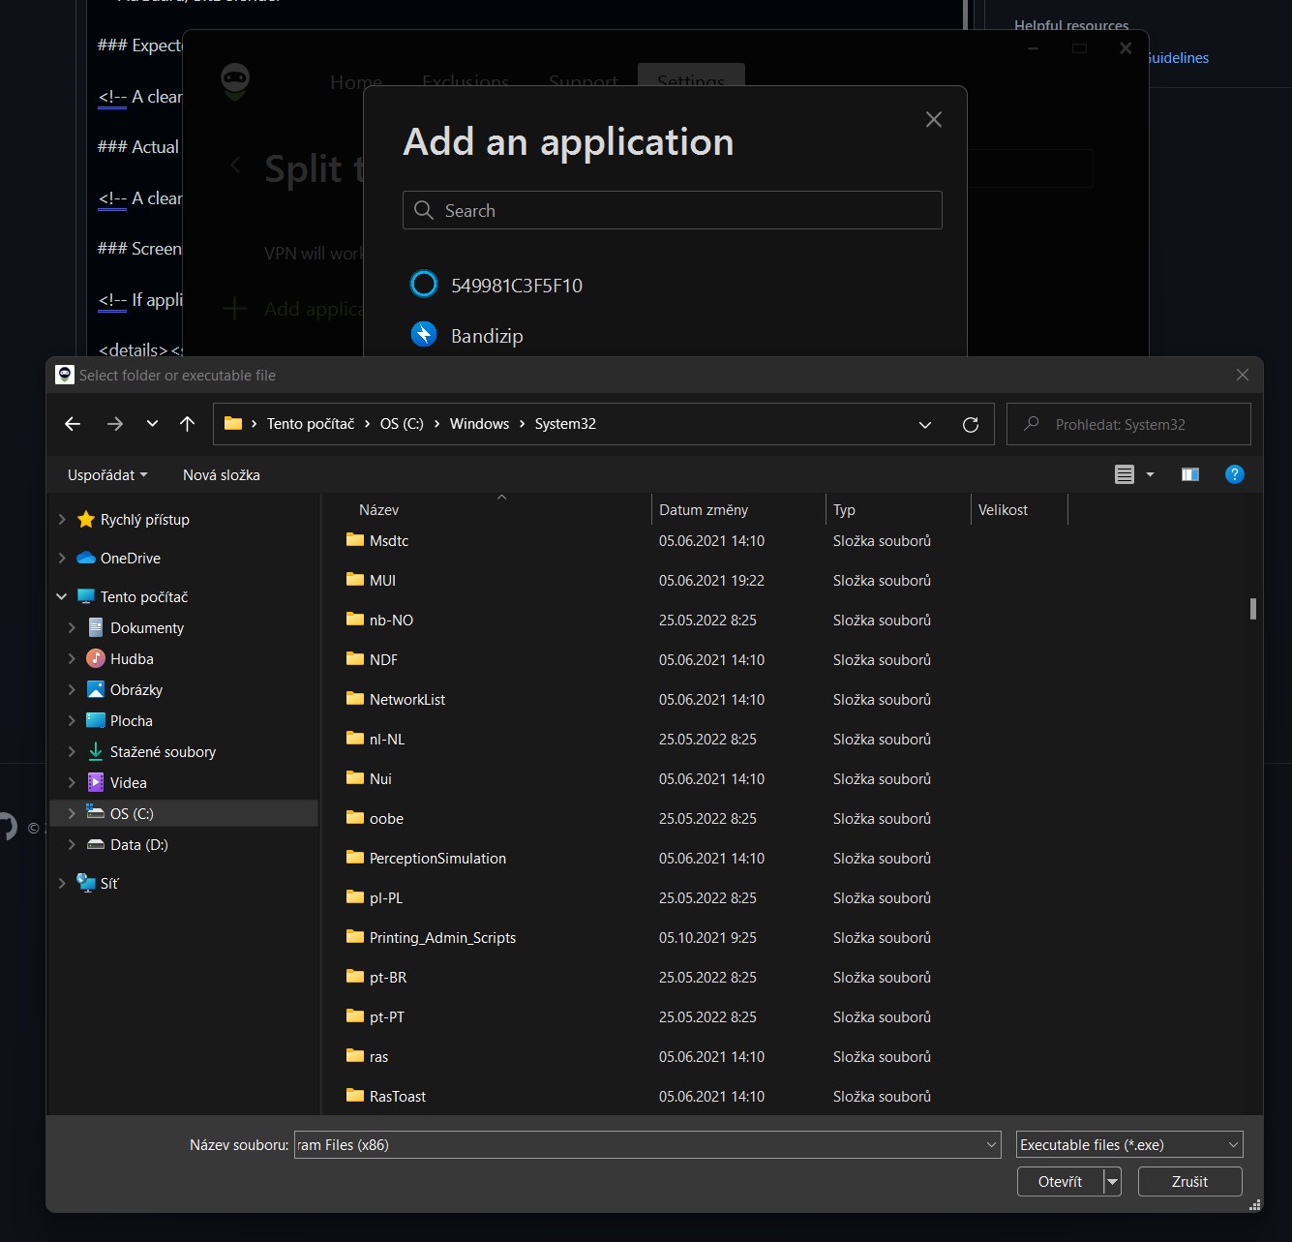This screenshot has width=1292, height=1242.
Task: Go forward in the file dialog
Action: 115,424
